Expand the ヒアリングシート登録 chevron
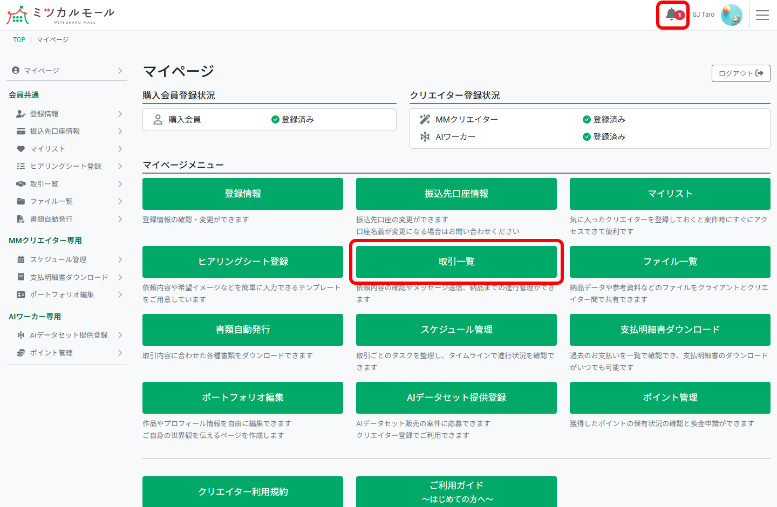The width and height of the screenshot is (777, 507). point(120,166)
